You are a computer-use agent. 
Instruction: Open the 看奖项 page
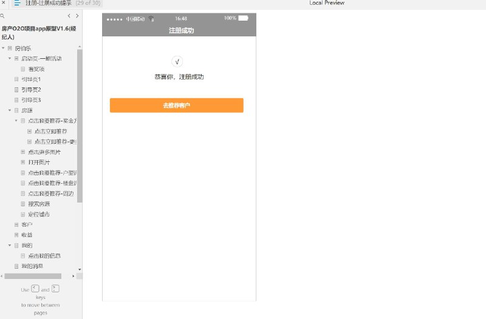(36, 69)
